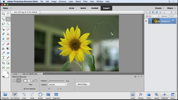Select the Pencil tool
178x100 pixels.
point(8,57)
